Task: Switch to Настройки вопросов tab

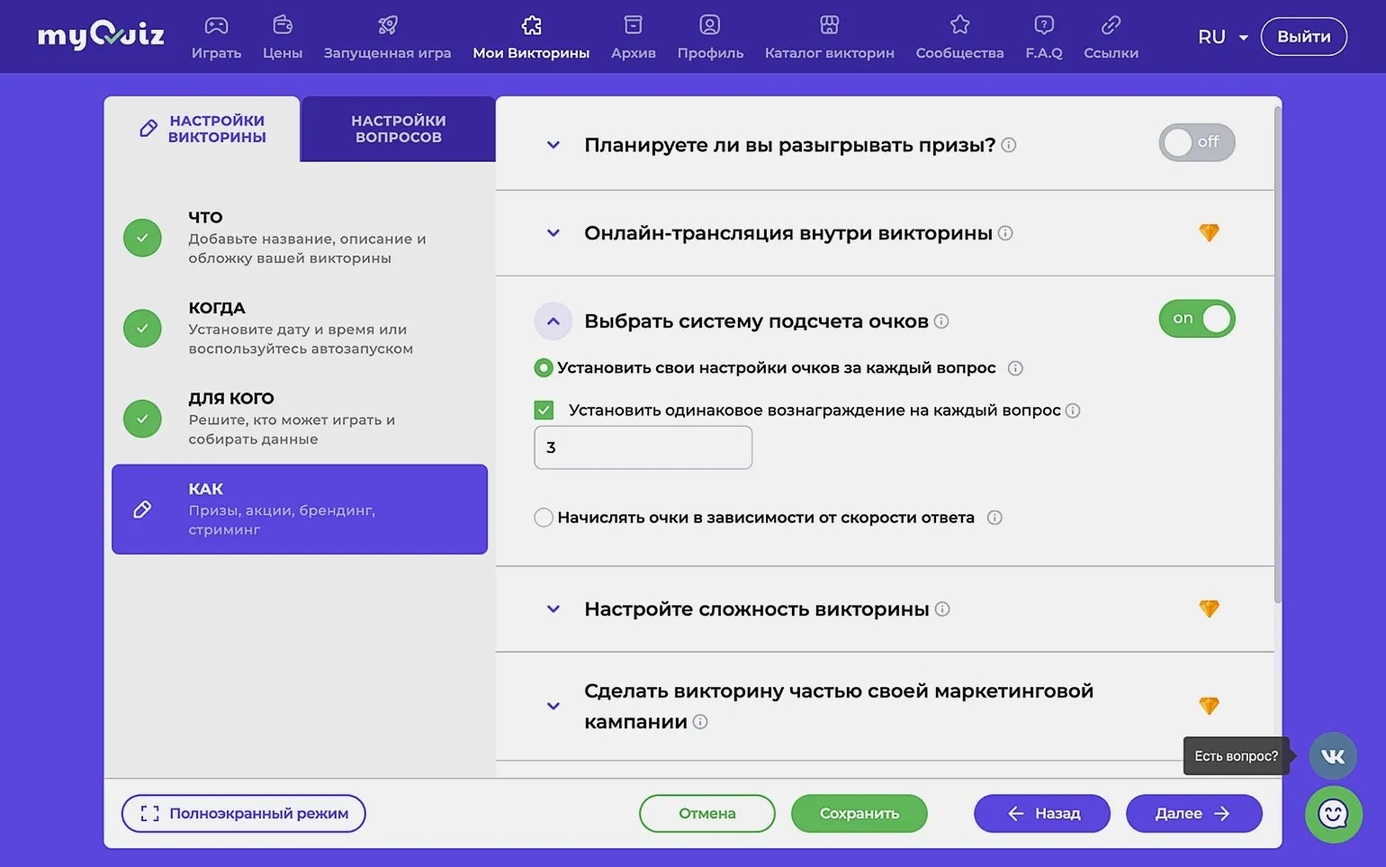Action: pyautogui.click(x=398, y=129)
